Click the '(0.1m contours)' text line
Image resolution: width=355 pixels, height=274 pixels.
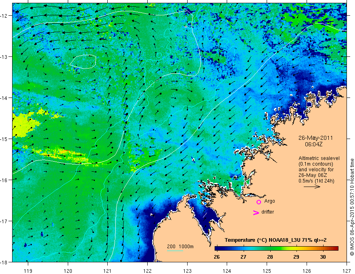pyautogui.click(x=316, y=164)
